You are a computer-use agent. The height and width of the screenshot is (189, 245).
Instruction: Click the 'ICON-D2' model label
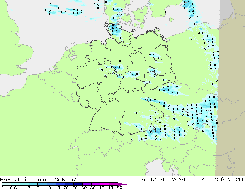click(65, 180)
